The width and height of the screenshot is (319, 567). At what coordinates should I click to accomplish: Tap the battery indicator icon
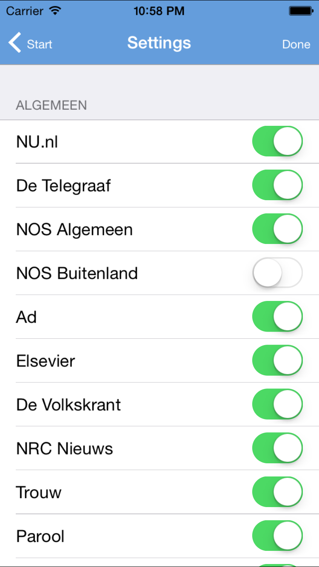tap(301, 11)
